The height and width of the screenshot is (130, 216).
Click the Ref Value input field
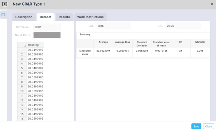tap(47, 27)
